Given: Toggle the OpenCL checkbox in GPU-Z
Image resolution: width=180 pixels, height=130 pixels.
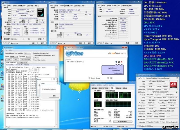Looking at the screenshot, I should pos(147,122).
